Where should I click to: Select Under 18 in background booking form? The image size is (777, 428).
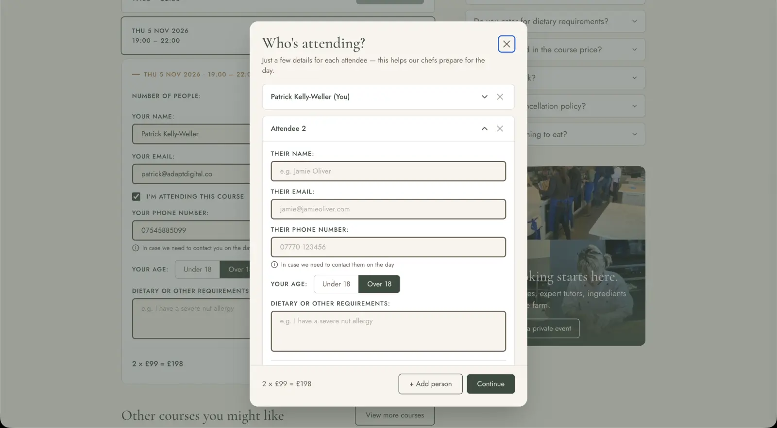coord(197,269)
